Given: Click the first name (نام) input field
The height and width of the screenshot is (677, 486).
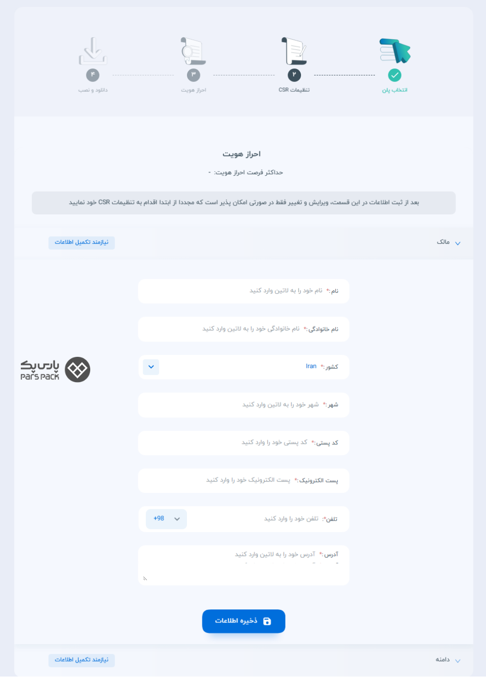Looking at the screenshot, I should [243, 291].
